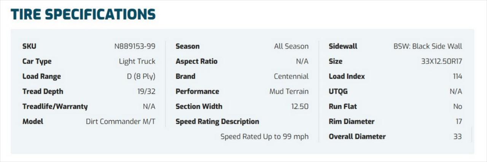Click the size value 33X12.50R17

[x=441, y=61]
